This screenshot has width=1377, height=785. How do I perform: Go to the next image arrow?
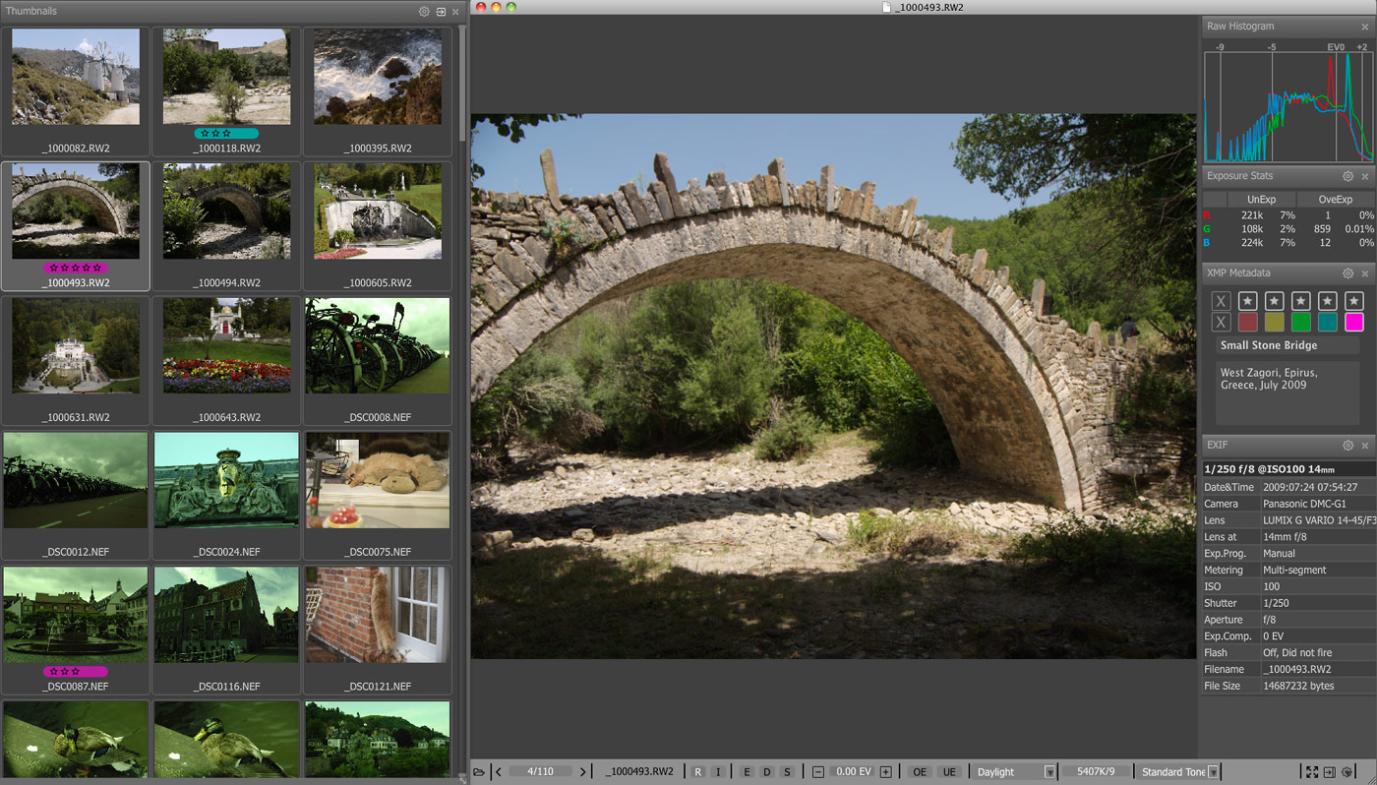(582, 772)
